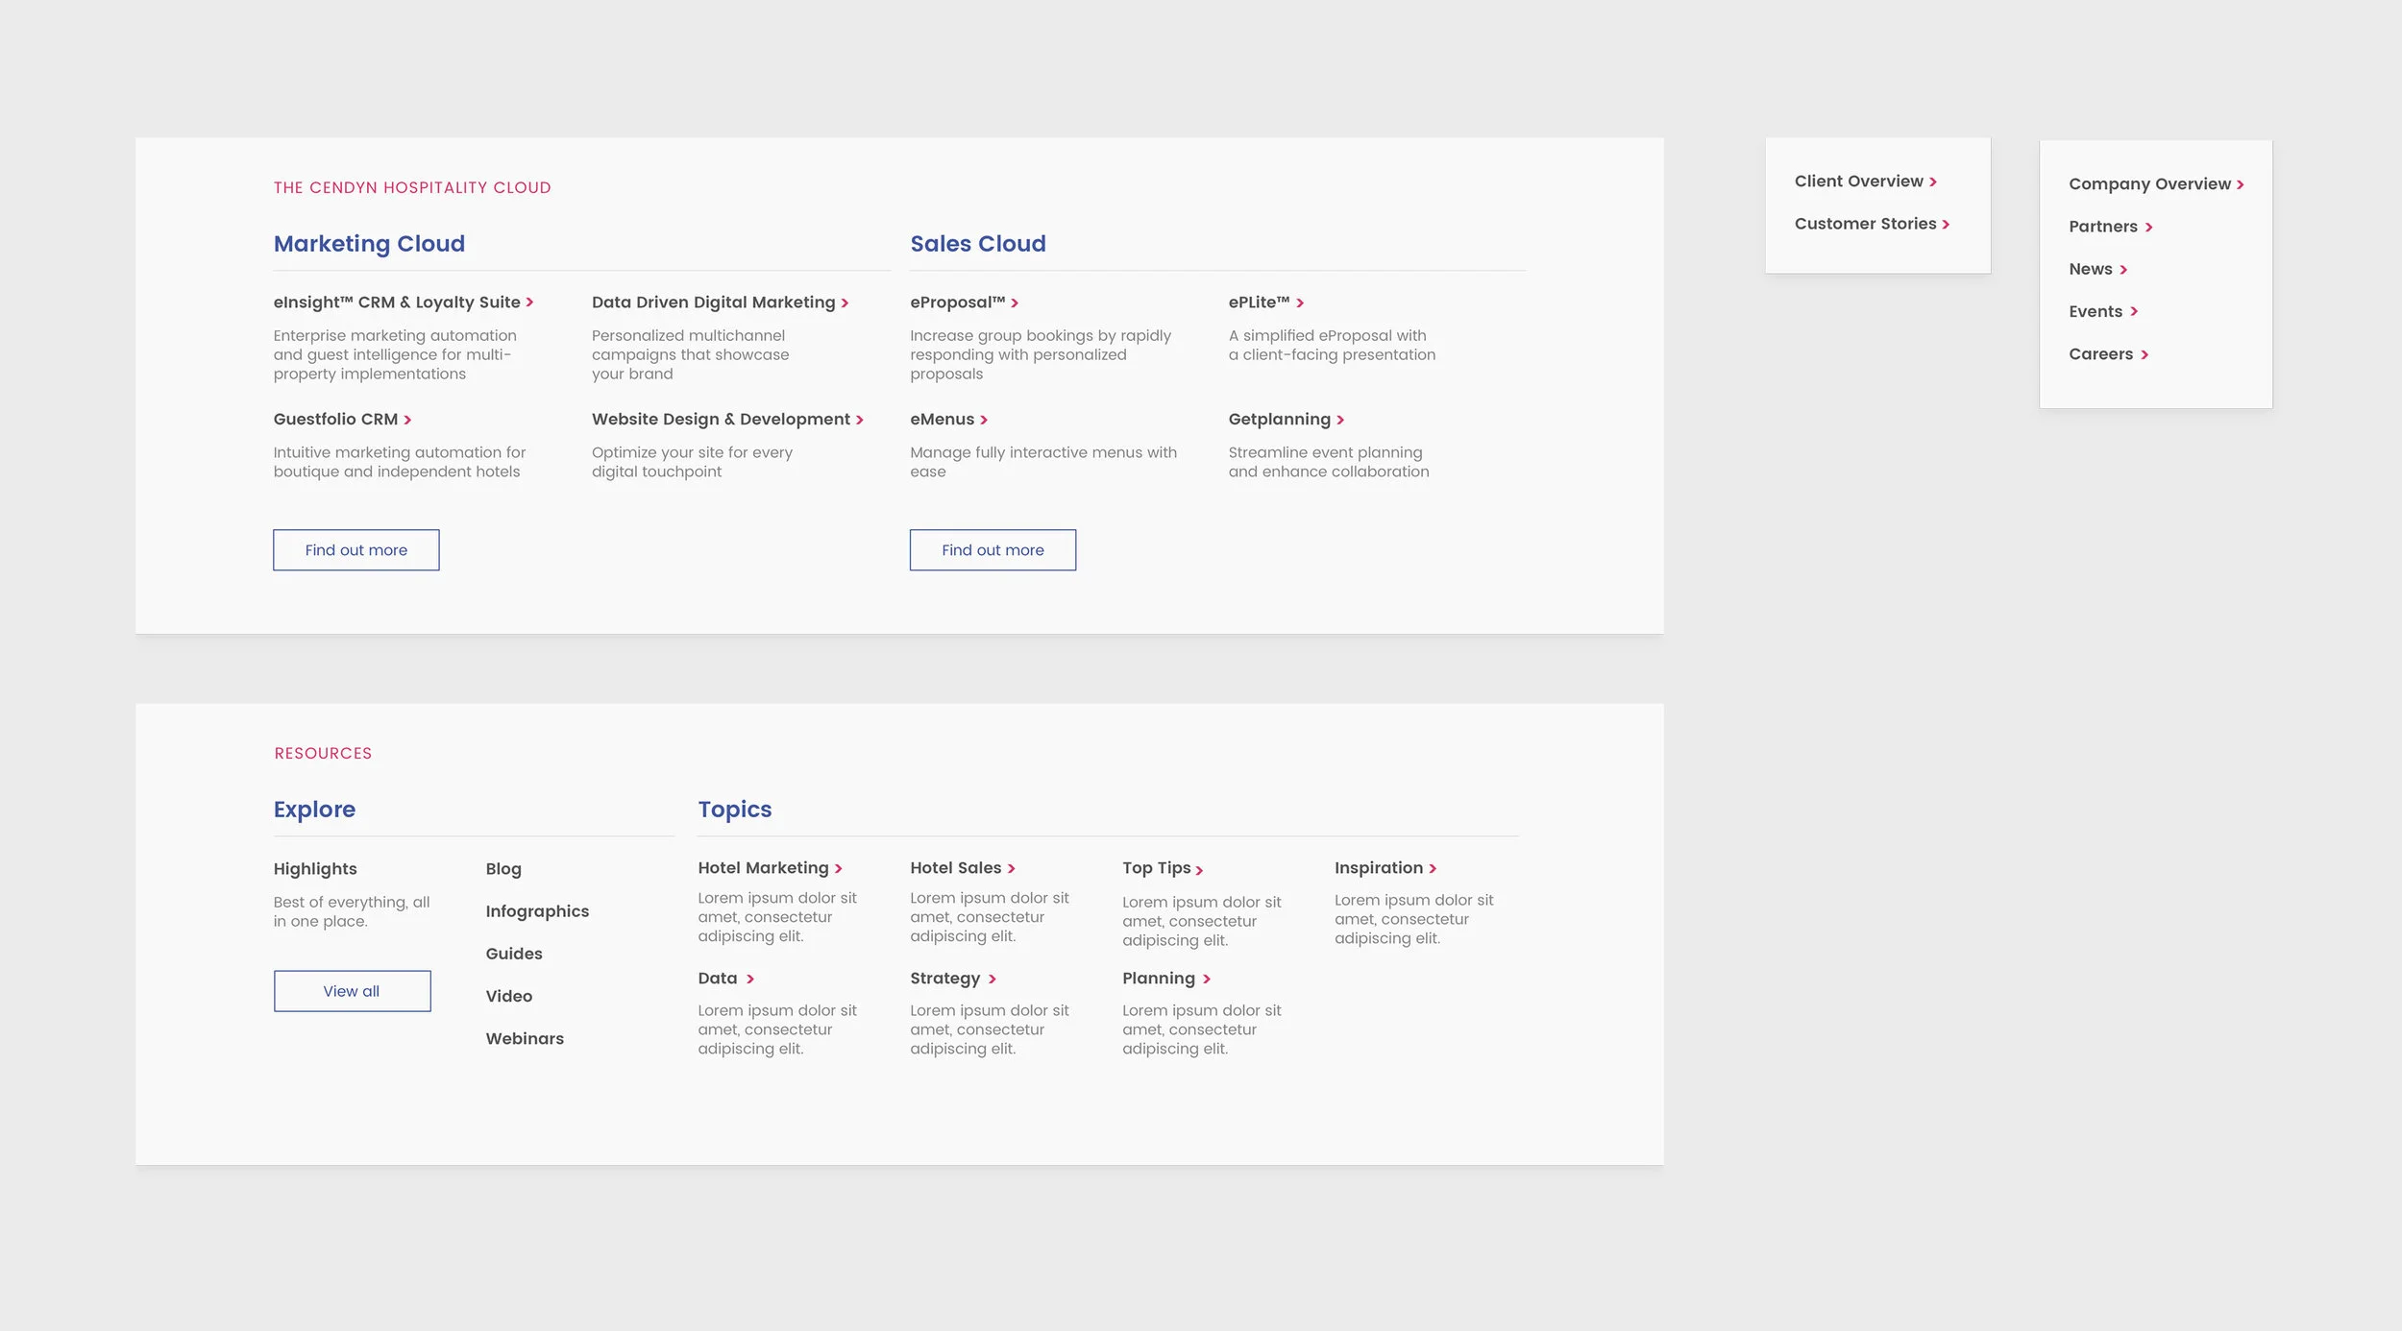
Task: Click Lorem ipsum text under Hotel Marketing
Action: coord(777,917)
